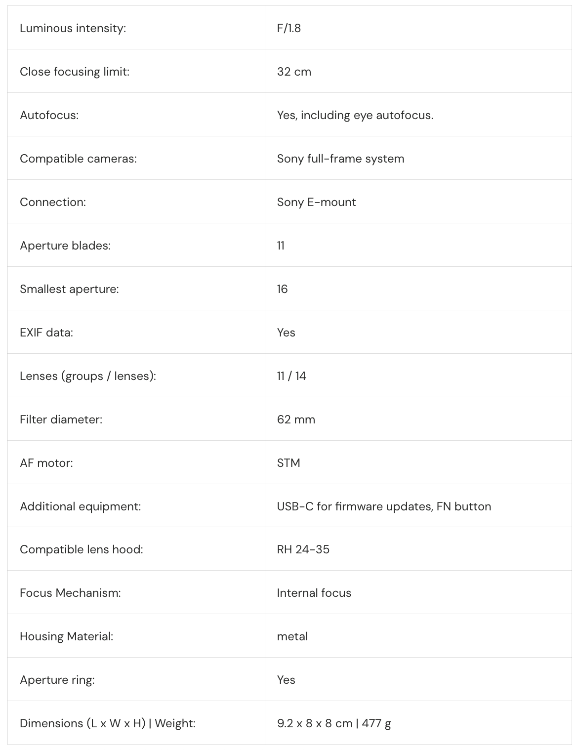
Task: Click the "Luminous intensity:" label cell
Action: [73, 28]
